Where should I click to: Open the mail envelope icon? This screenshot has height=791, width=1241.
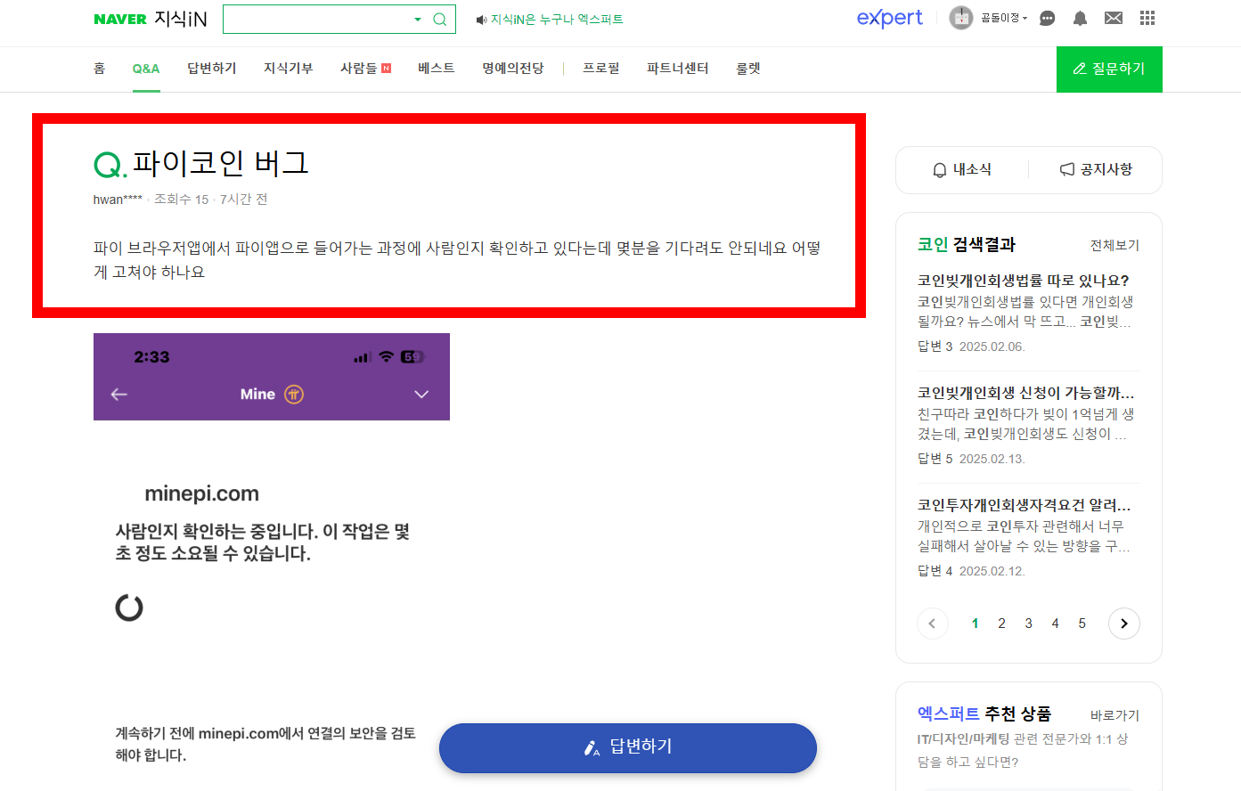click(x=1114, y=18)
